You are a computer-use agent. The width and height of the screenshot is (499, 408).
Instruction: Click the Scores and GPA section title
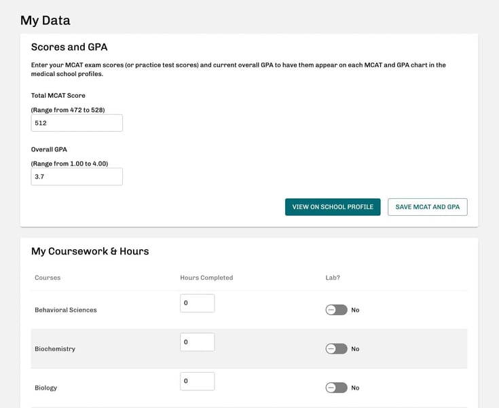click(x=69, y=48)
